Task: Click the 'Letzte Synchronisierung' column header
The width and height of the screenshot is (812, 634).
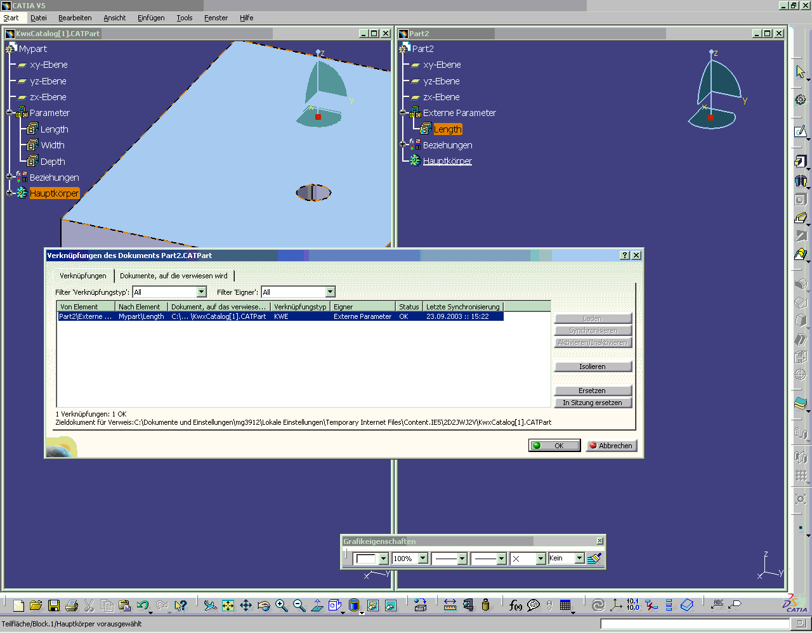Action: coord(463,307)
